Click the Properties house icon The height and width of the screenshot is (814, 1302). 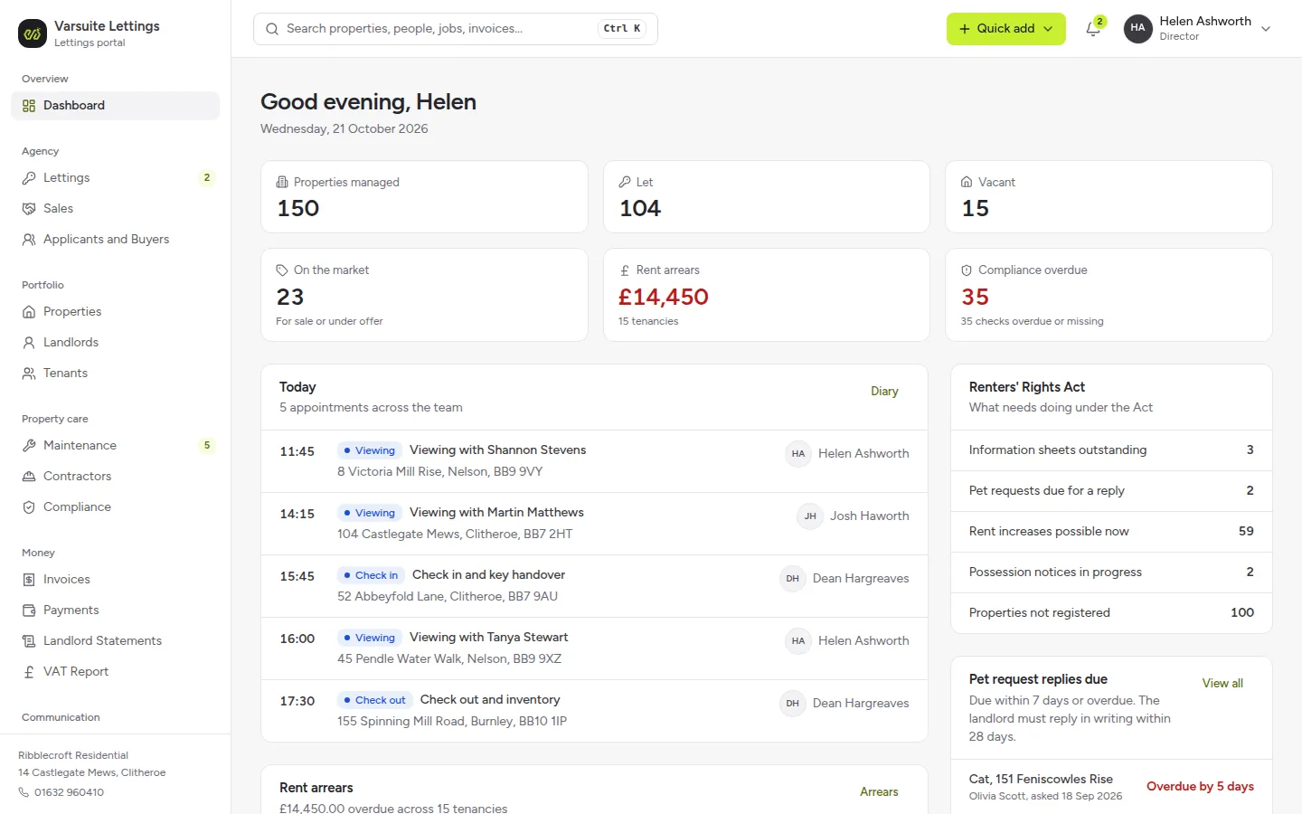click(29, 312)
